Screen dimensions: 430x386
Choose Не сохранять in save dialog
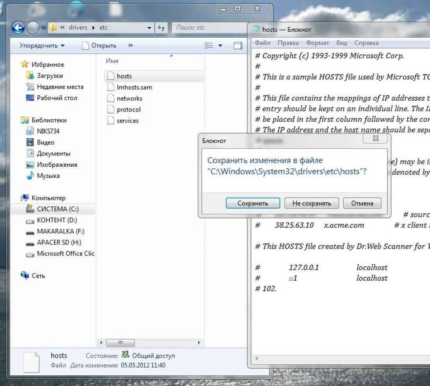coord(312,203)
